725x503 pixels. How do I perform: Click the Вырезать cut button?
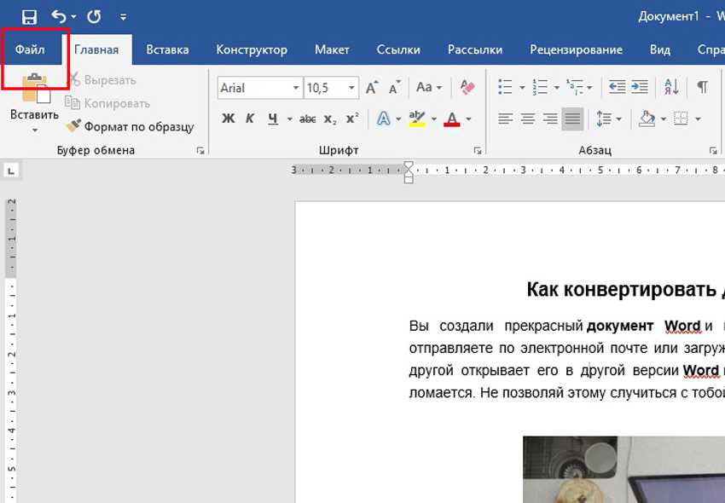102,79
